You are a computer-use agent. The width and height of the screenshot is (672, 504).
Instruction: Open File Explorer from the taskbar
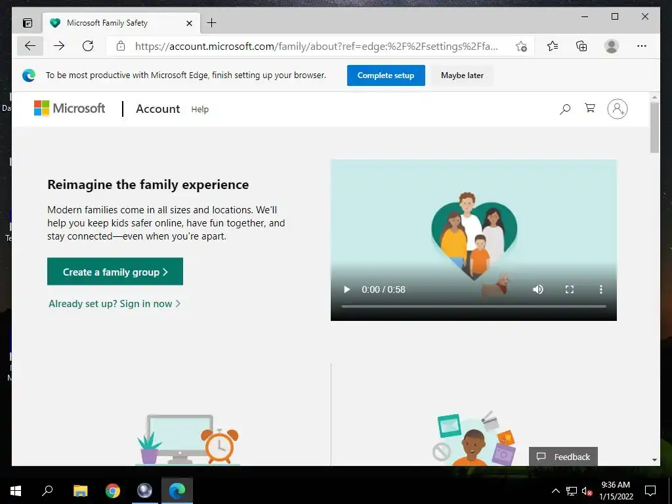click(x=81, y=491)
